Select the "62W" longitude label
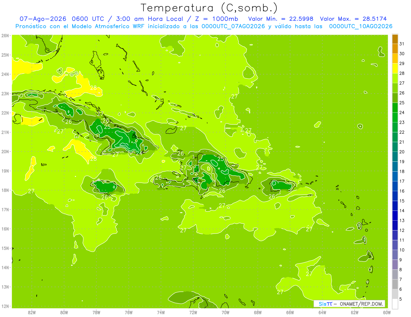 click(x=354, y=313)
